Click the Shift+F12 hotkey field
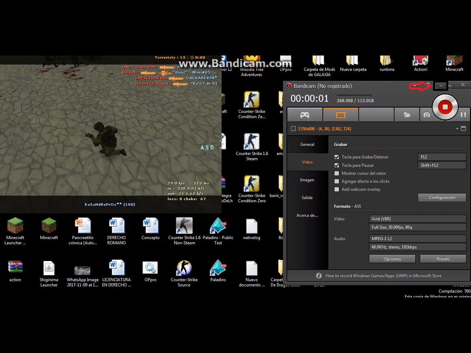Screen dimensions: 471x353 click(442, 165)
